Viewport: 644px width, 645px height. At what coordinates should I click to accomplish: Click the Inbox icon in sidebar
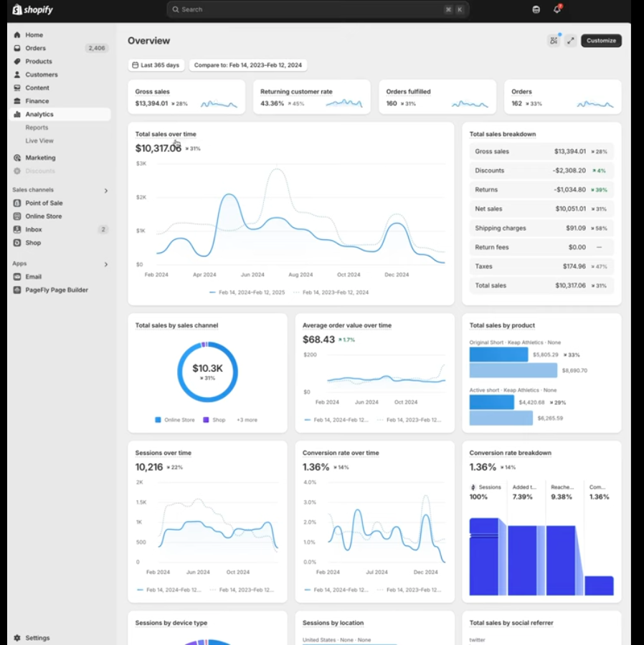(x=18, y=229)
